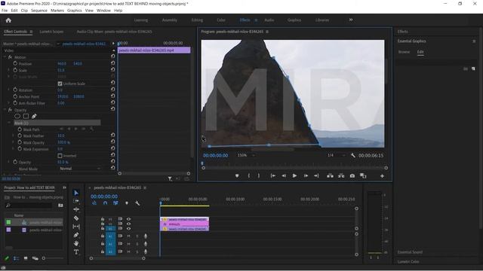Select the Selection tool arrow

click(76, 193)
